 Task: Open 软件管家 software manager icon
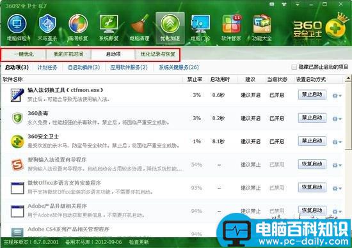point(231,27)
